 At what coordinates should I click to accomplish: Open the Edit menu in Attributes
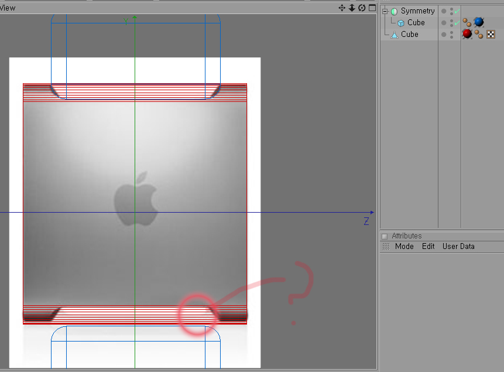pos(428,247)
